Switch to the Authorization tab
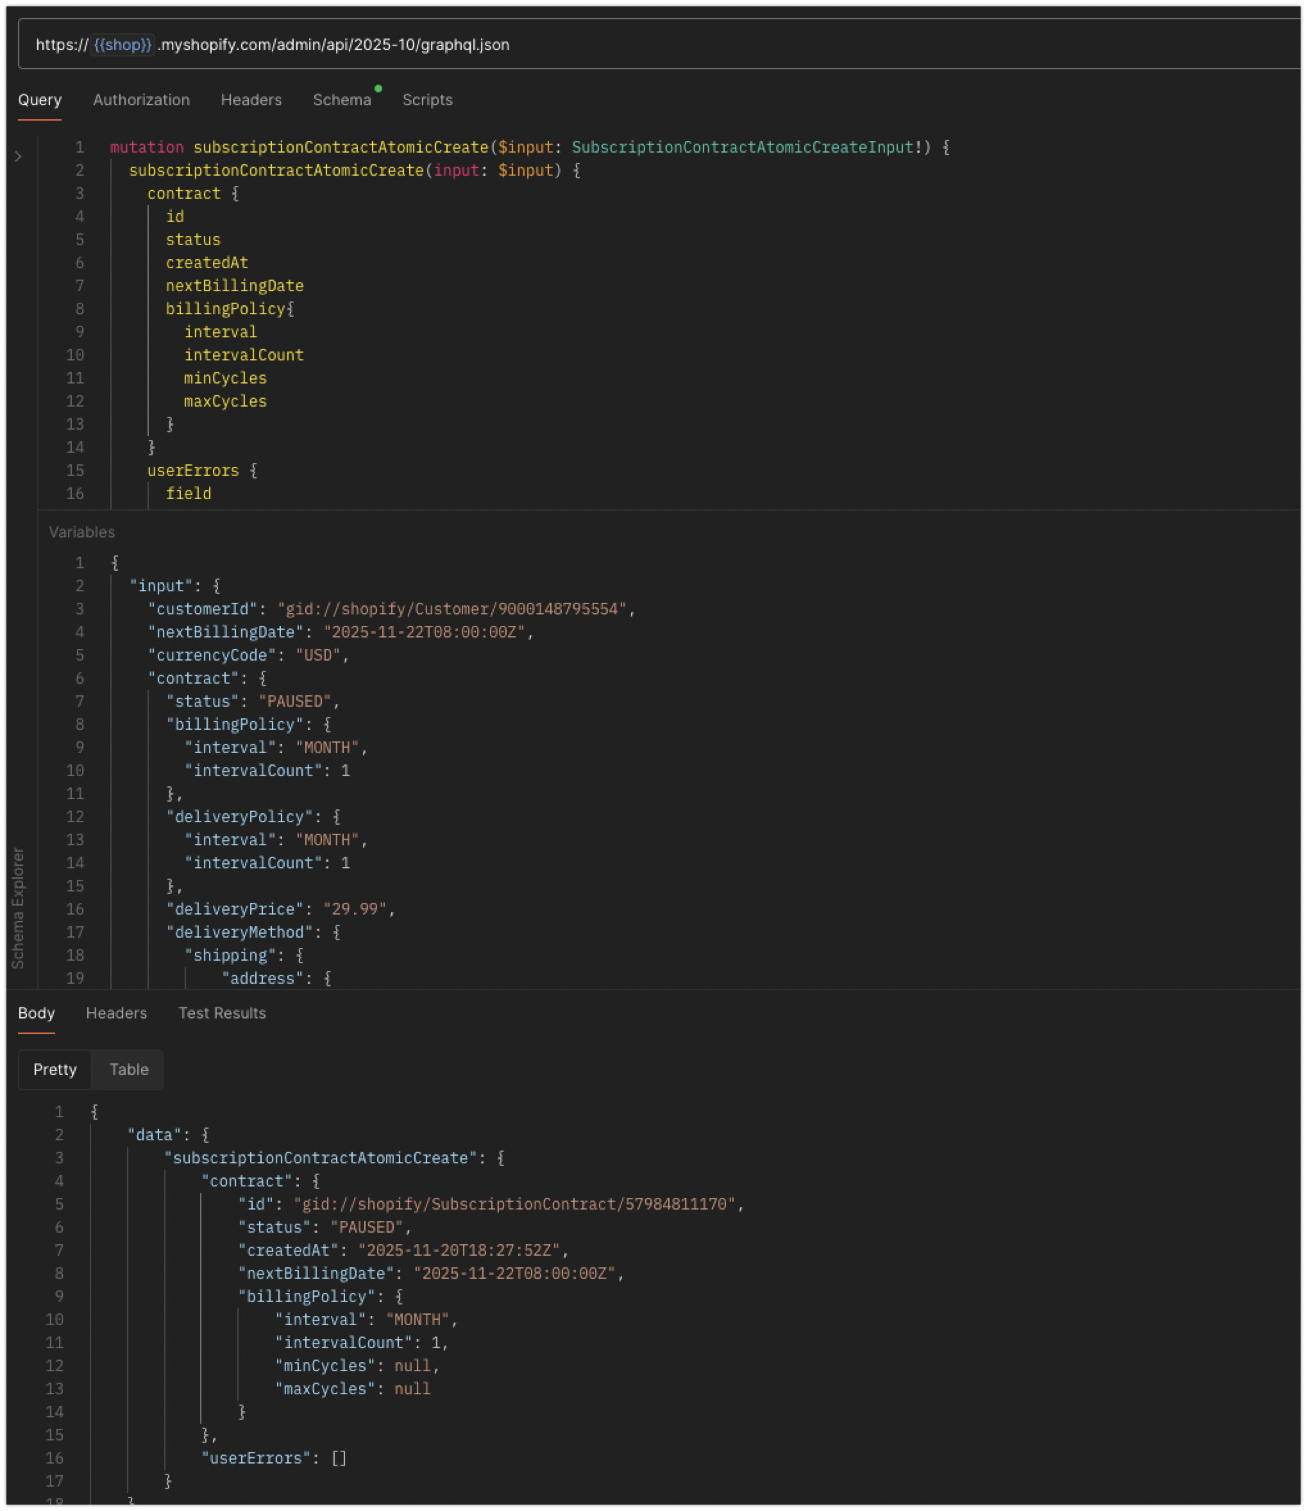 tap(140, 100)
